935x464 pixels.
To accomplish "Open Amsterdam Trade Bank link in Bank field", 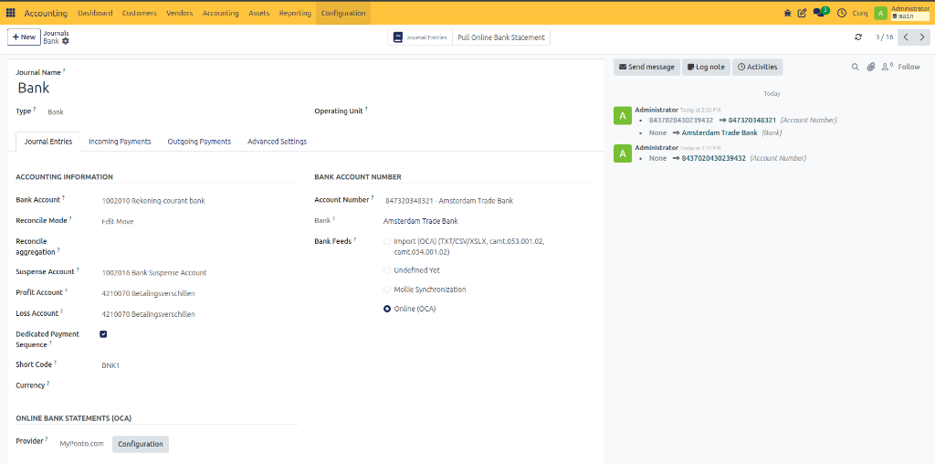I will (x=420, y=221).
